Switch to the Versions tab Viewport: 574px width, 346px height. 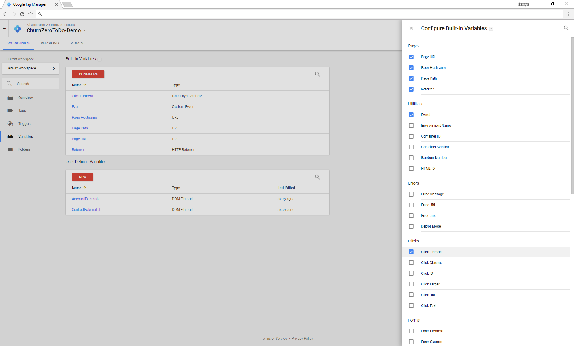pyautogui.click(x=50, y=43)
